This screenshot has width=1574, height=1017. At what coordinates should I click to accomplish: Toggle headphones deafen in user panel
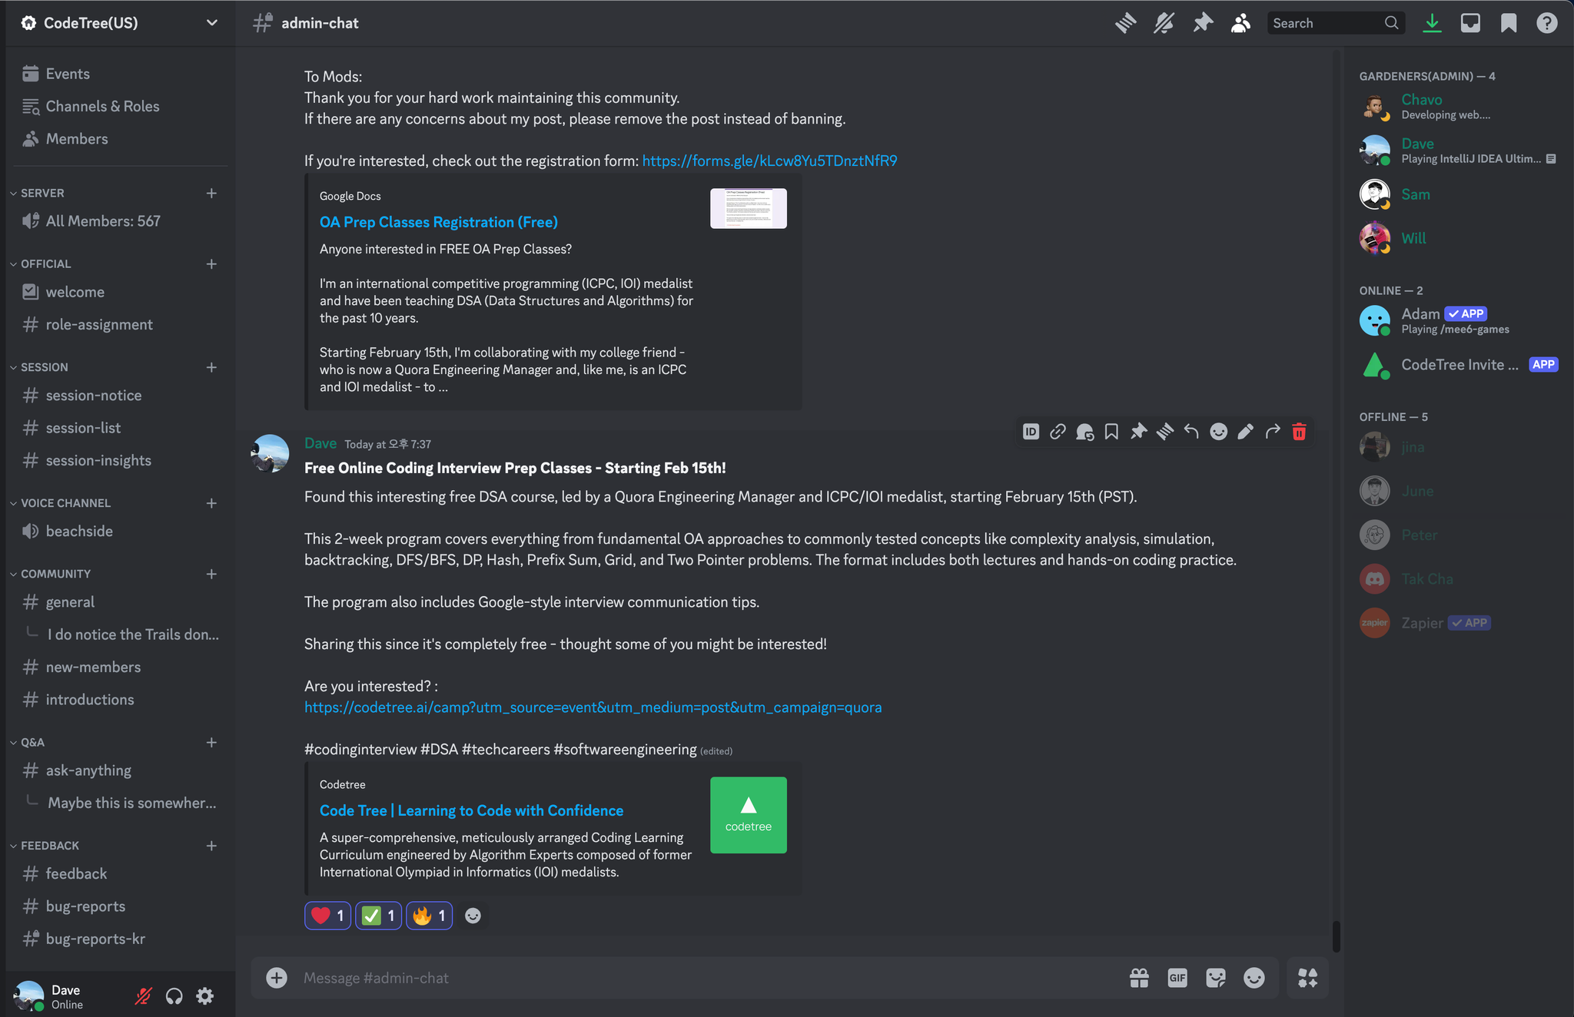point(174,996)
